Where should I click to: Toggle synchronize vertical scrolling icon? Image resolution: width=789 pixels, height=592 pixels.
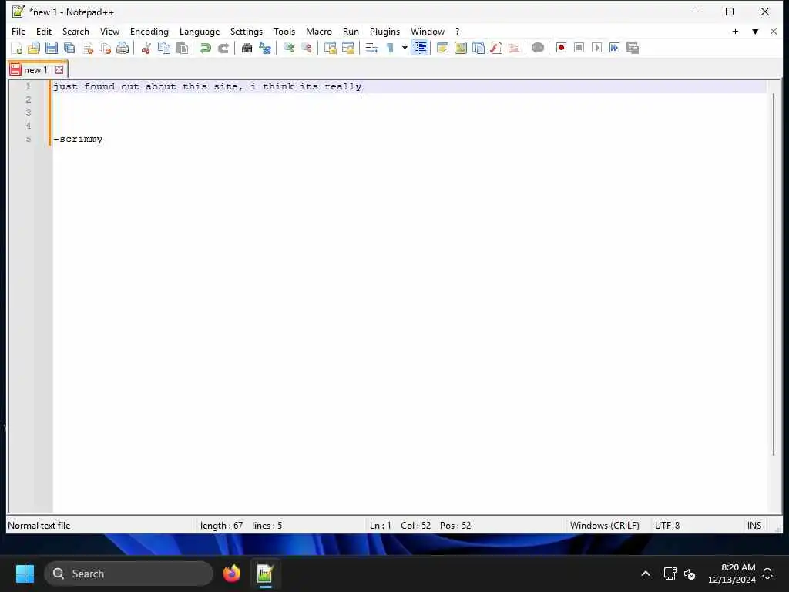pos(330,49)
